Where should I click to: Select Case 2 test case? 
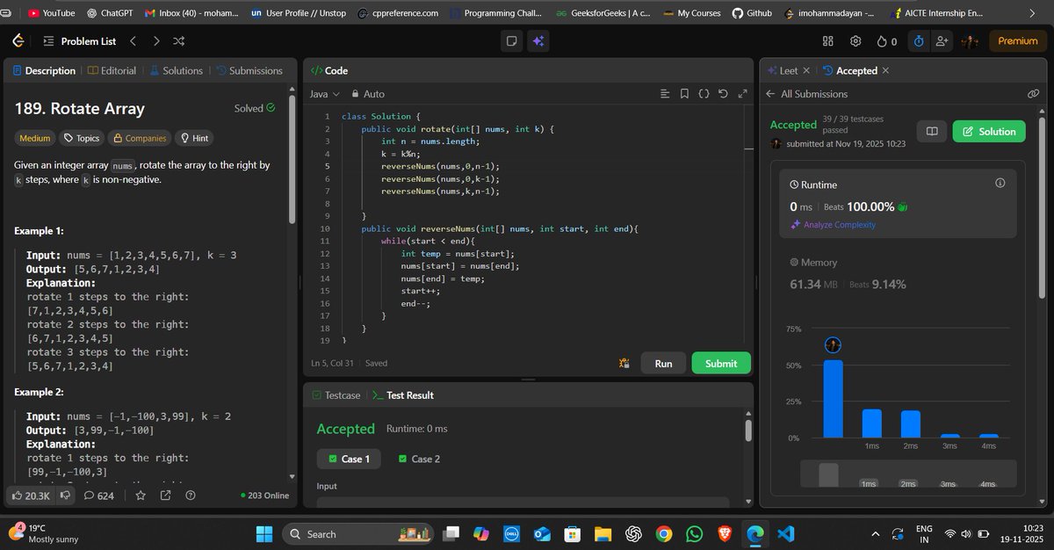pyautogui.click(x=419, y=459)
